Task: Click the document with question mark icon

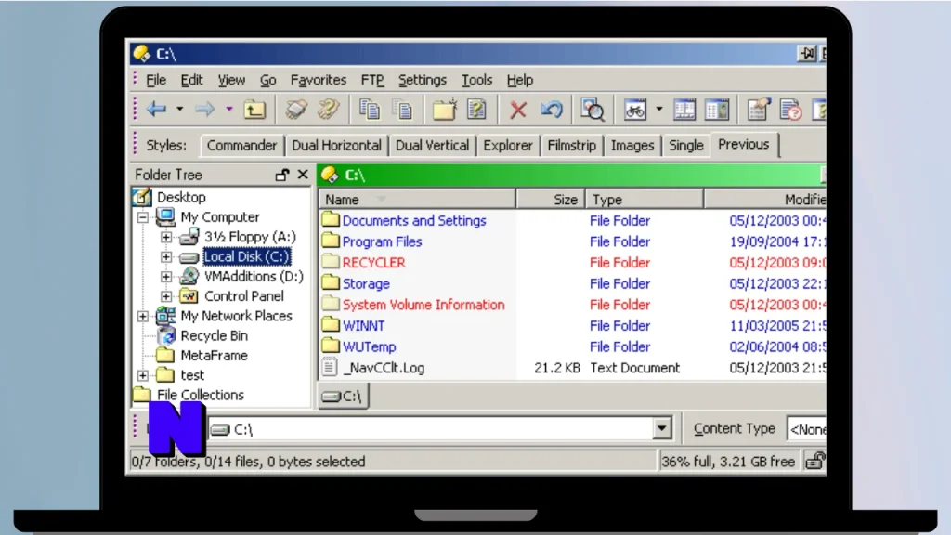Action: (x=476, y=110)
